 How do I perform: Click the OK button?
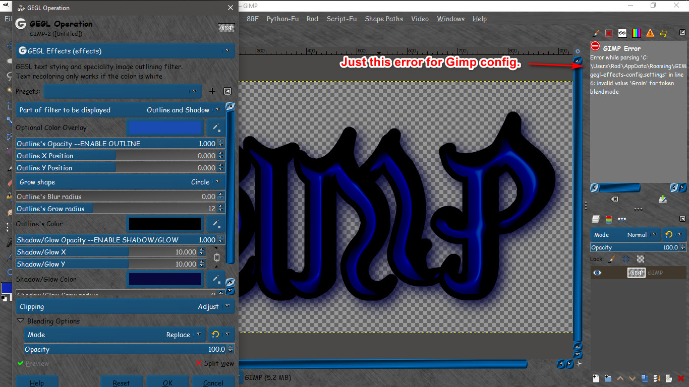click(x=168, y=382)
